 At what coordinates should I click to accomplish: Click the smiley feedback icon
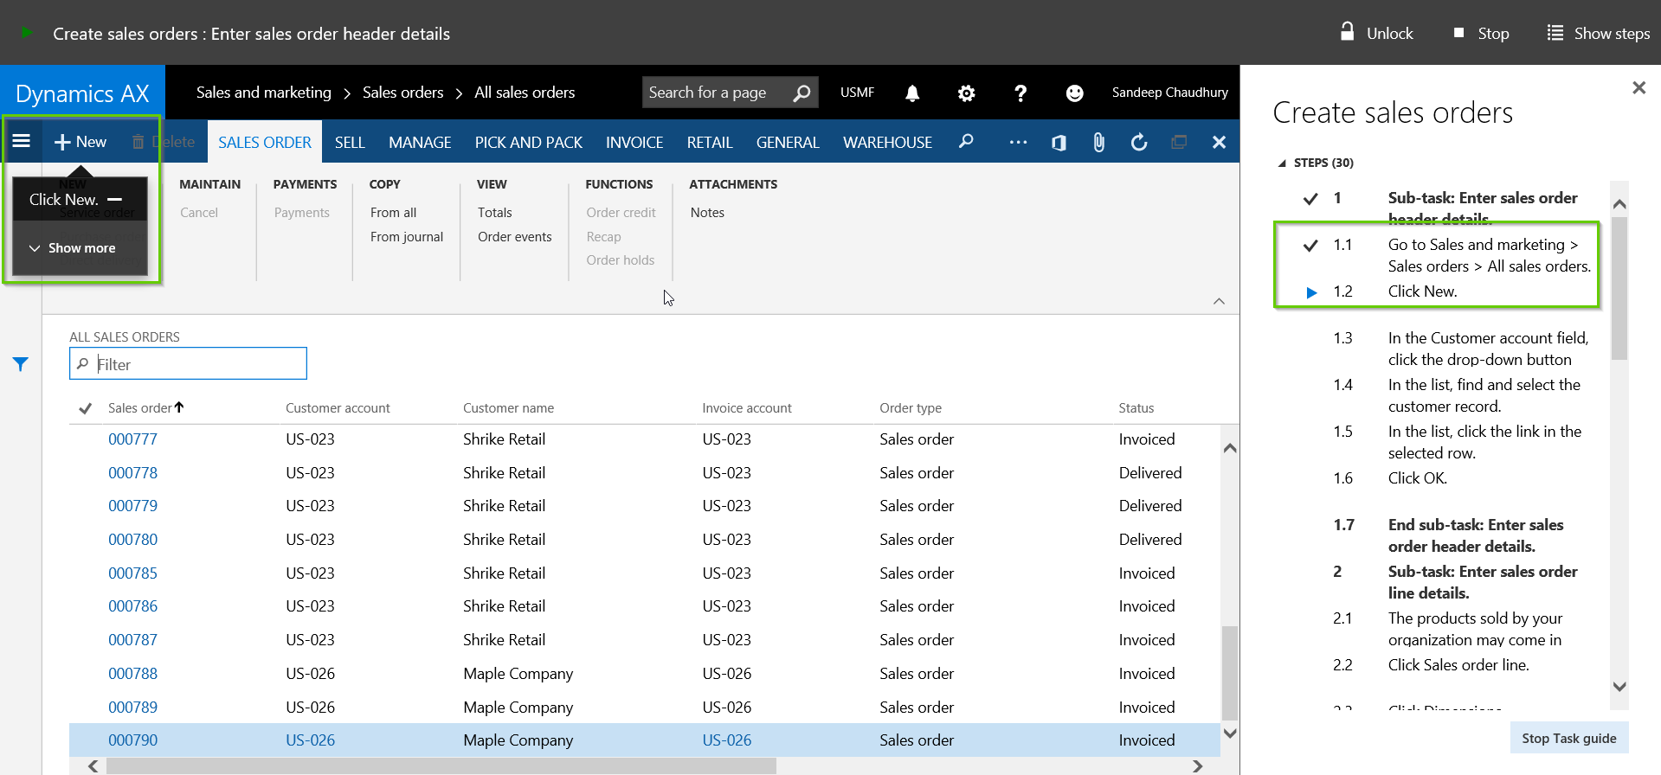click(x=1074, y=93)
